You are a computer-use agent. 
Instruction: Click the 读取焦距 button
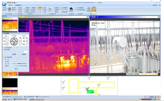click(x=14, y=54)
